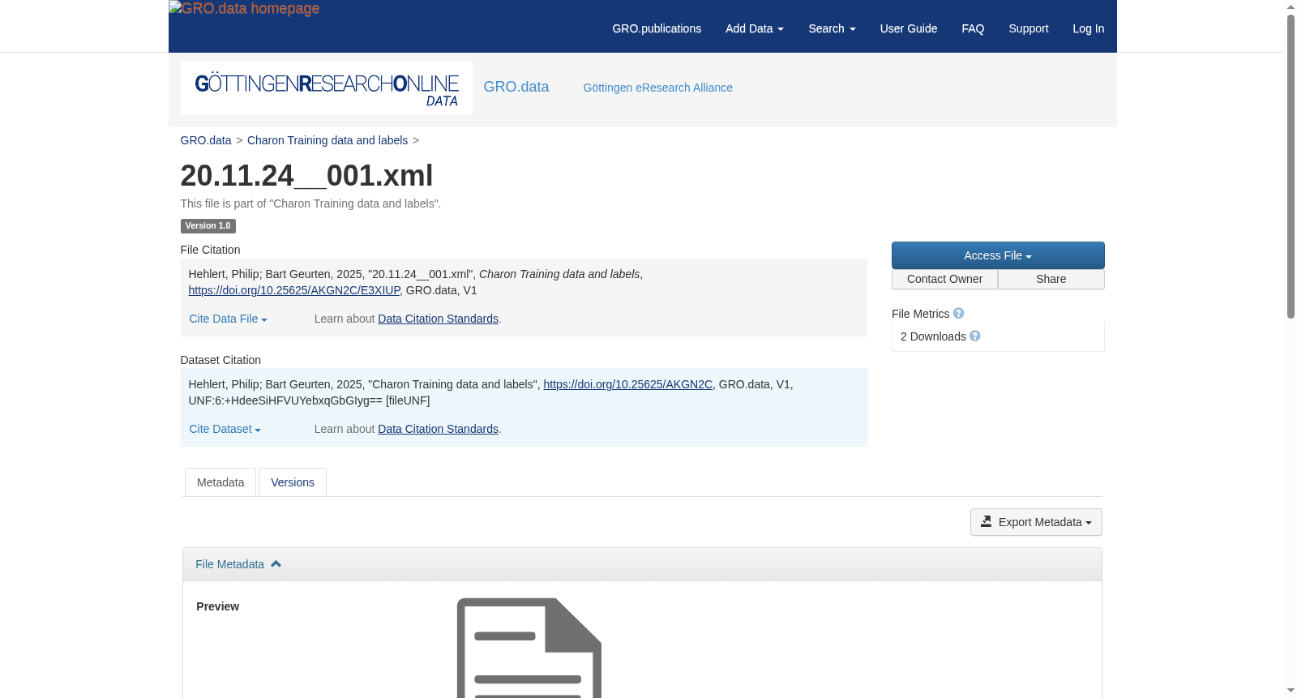Screen dimensions: 1297x698
Task: Open the Cite Data File dropdown
Action: 229,319
